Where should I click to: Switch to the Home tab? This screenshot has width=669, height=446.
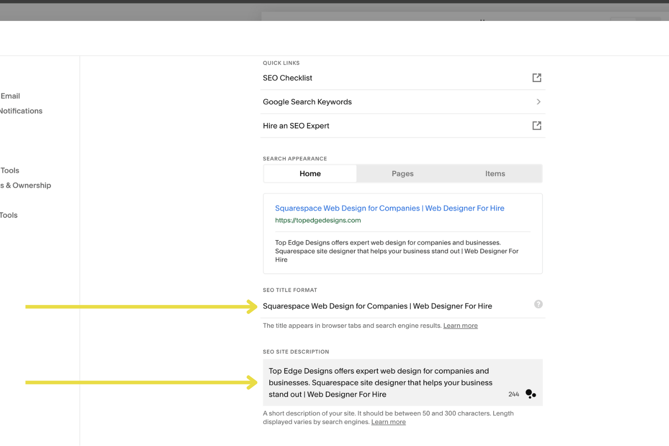[310, 173]
